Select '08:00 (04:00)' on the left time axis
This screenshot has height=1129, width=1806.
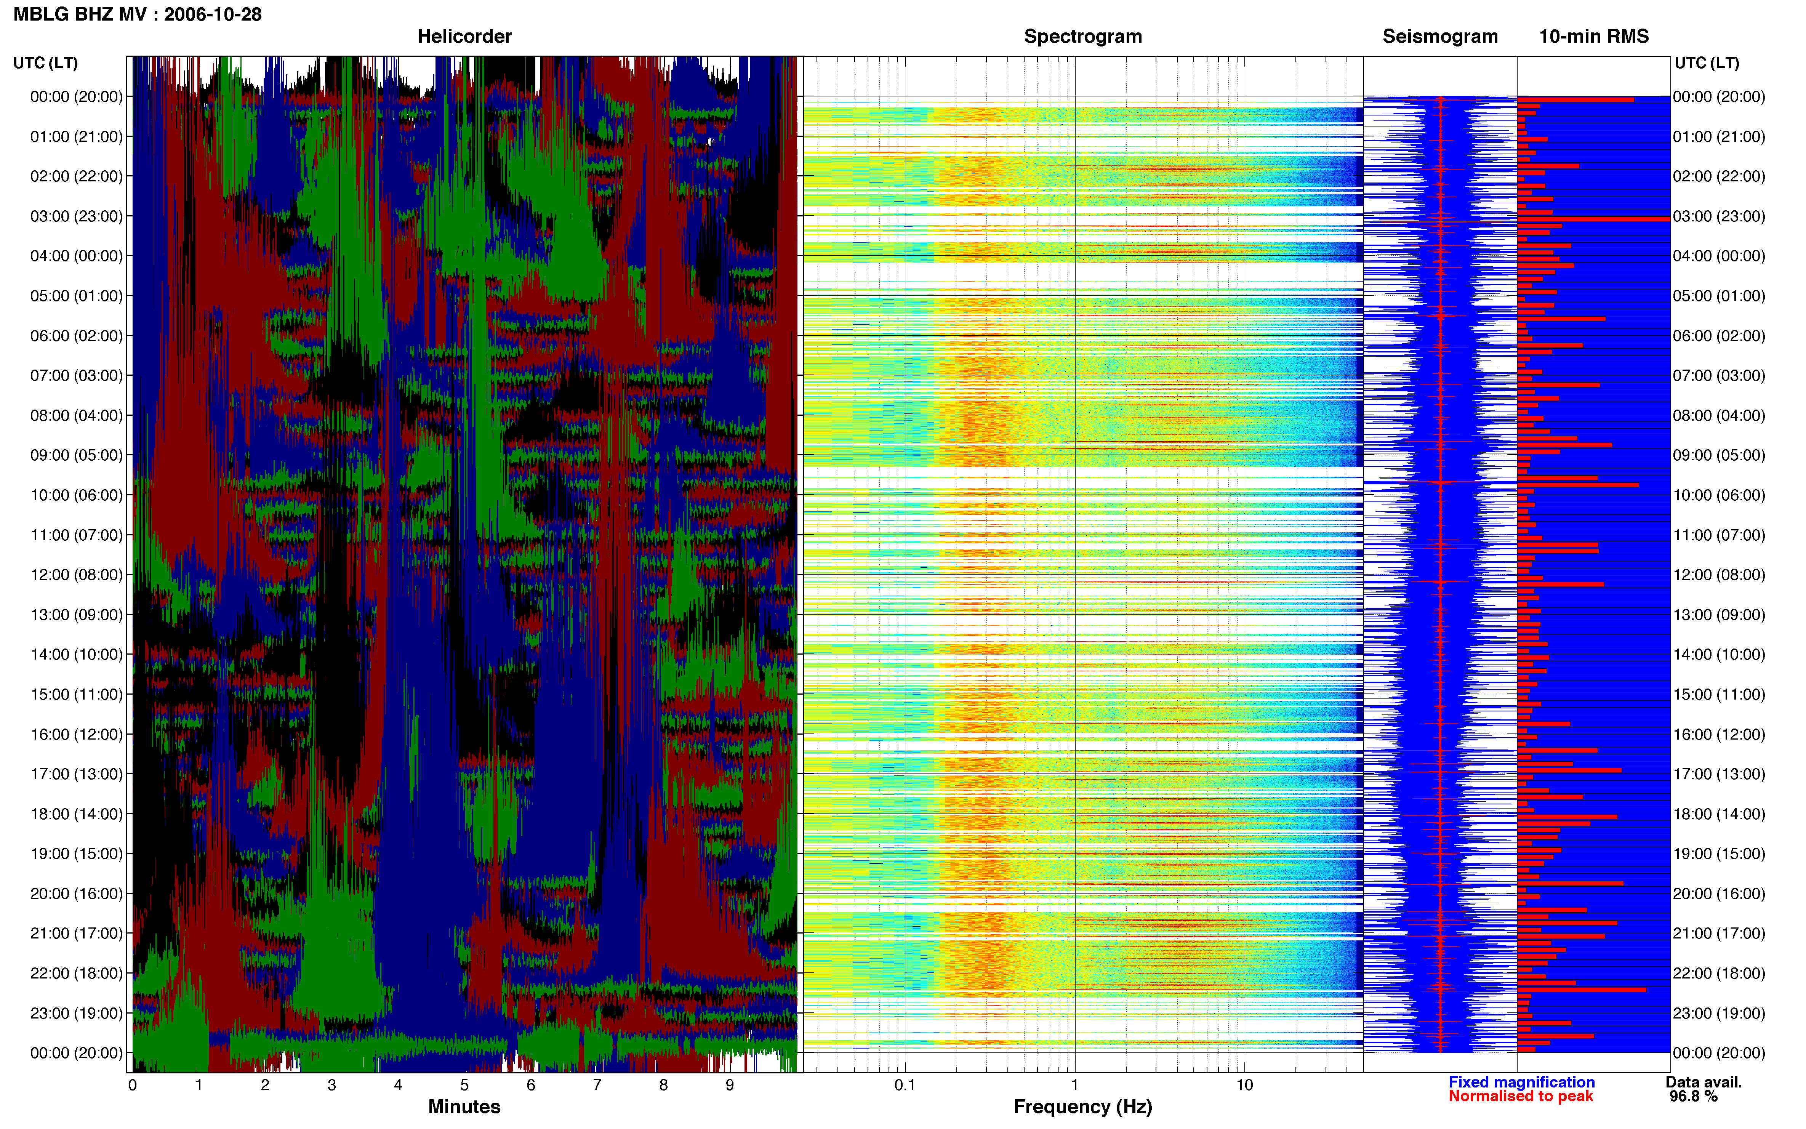tap(76, 415)
